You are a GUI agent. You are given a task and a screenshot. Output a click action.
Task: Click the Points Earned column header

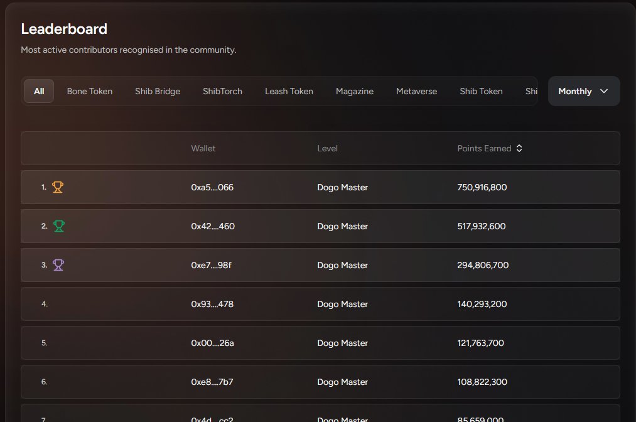coord(484,148)
